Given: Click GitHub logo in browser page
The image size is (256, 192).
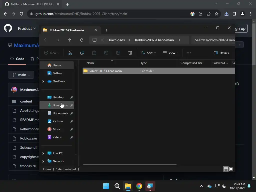Looking at the screenshot, I should (x=8, y=28).
